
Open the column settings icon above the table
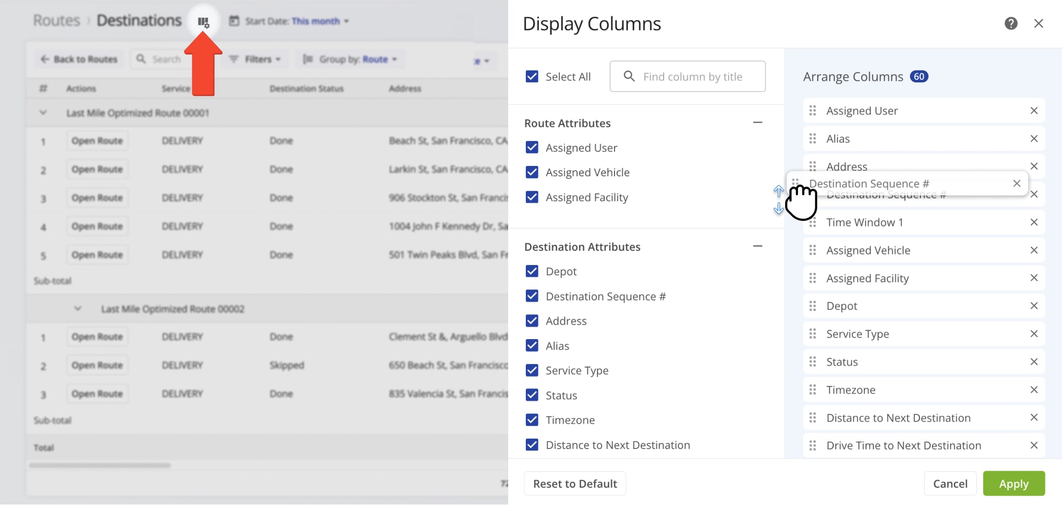(x=204, y=22)
